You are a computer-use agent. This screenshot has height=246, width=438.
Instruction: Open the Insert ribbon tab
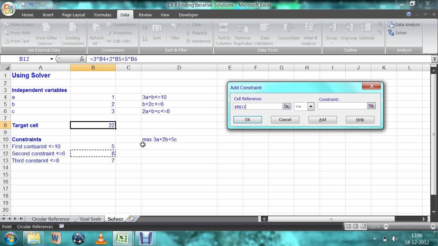(x=48, y=15)
